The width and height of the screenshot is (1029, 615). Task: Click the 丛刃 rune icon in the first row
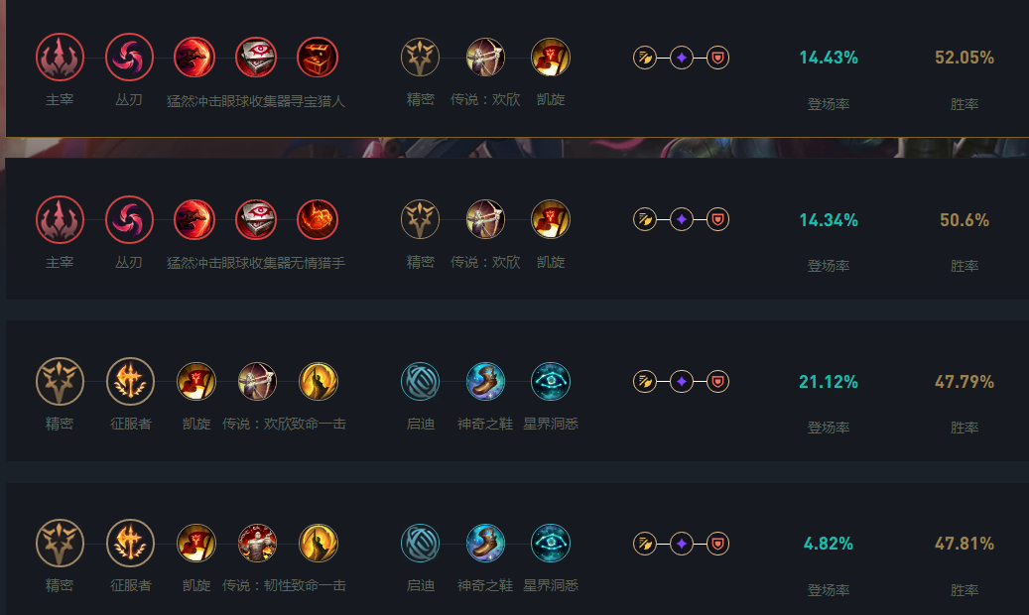point(127,57)
